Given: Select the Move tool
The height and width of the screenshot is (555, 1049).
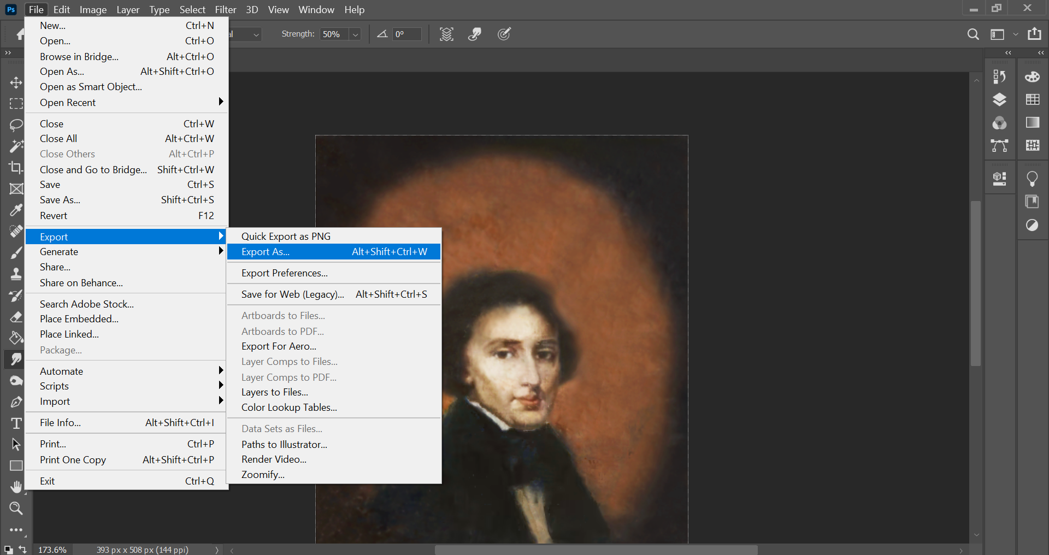Looking at the screenshot, I should click(x=16, y=82).
